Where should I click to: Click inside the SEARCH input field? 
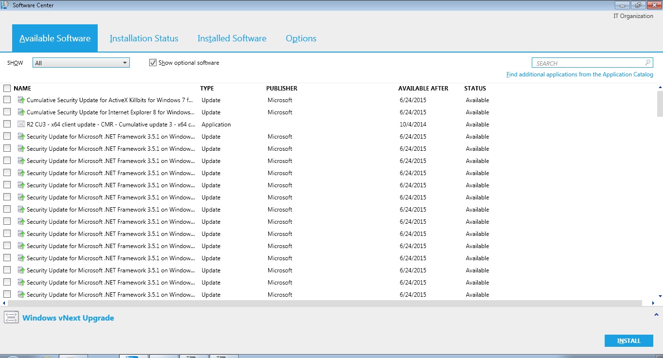[588, 63]
